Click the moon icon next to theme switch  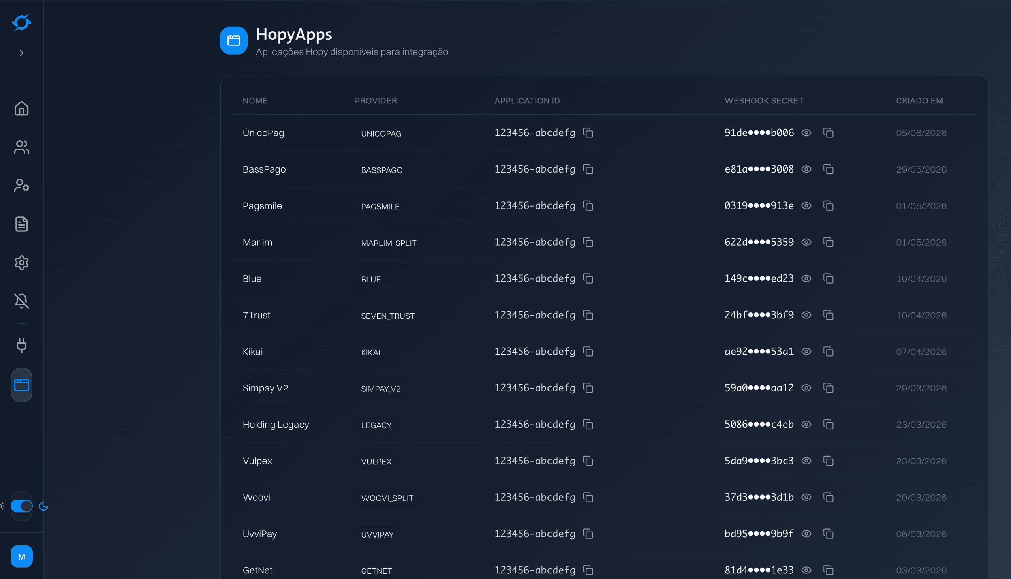click(44, 506)
